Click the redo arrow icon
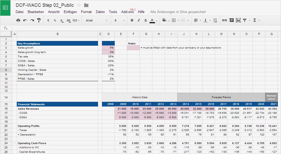Viewport: 281px width, 154px height. coord(32,20)
